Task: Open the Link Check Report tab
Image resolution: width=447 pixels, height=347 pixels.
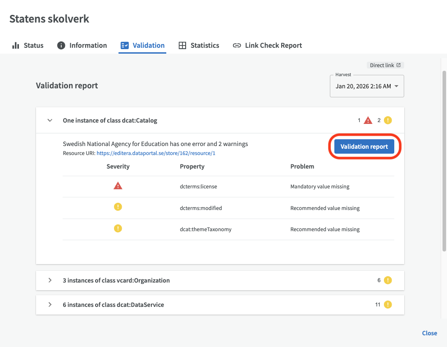Action: pos(273,46)
